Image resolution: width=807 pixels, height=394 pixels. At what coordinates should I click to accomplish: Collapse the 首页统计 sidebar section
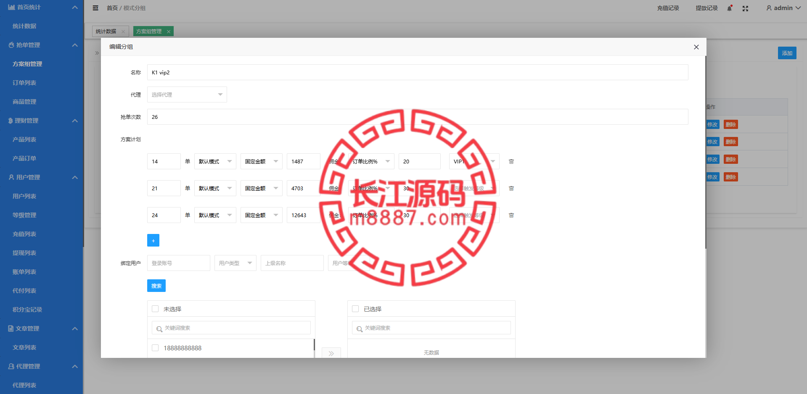point(75,7)
